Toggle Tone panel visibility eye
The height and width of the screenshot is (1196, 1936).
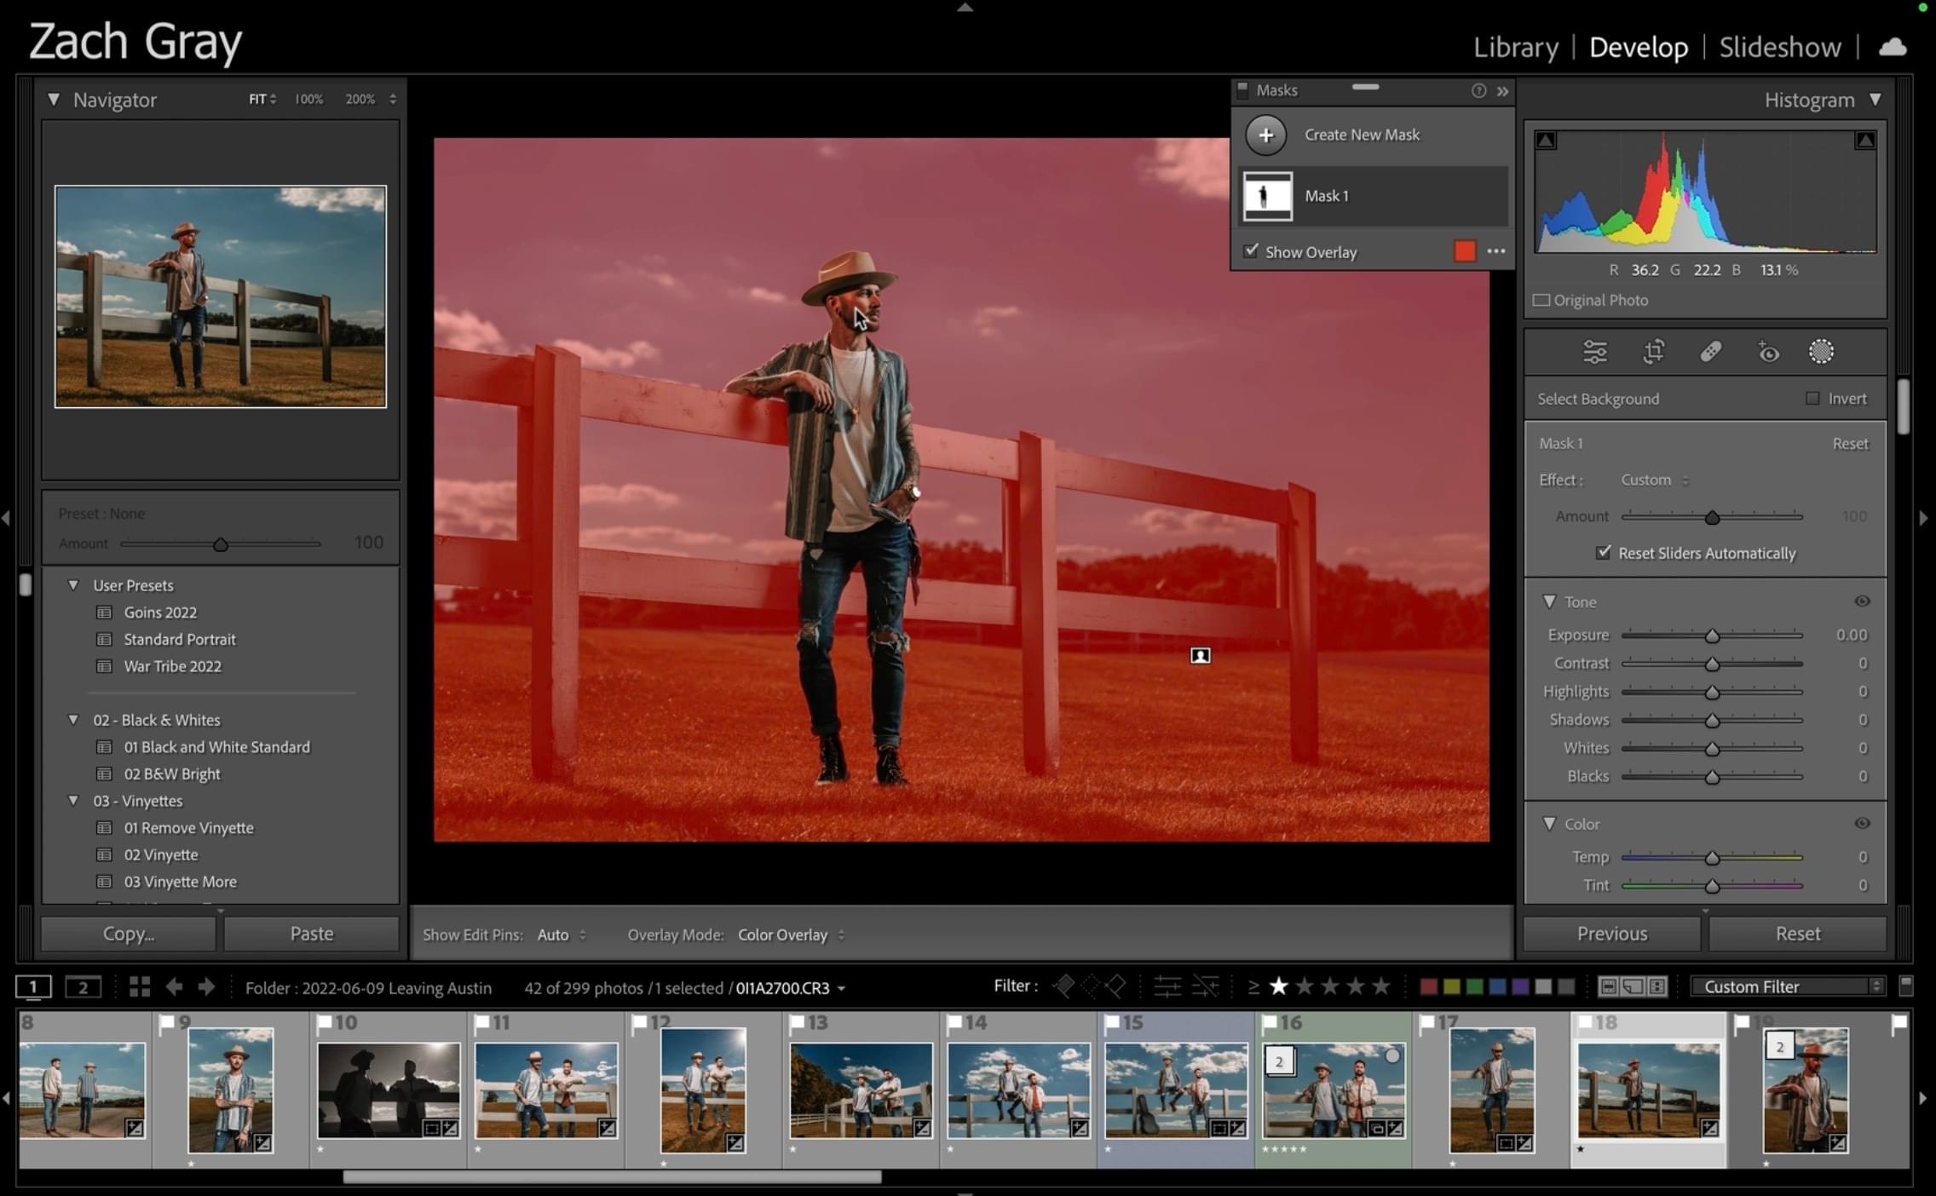[1862, 601]
